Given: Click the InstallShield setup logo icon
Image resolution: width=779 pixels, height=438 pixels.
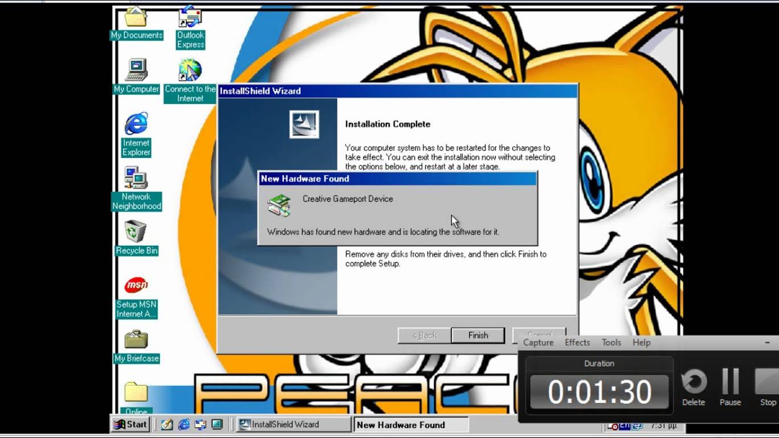Looking at the screenshot, I should (x=304, y=124).
